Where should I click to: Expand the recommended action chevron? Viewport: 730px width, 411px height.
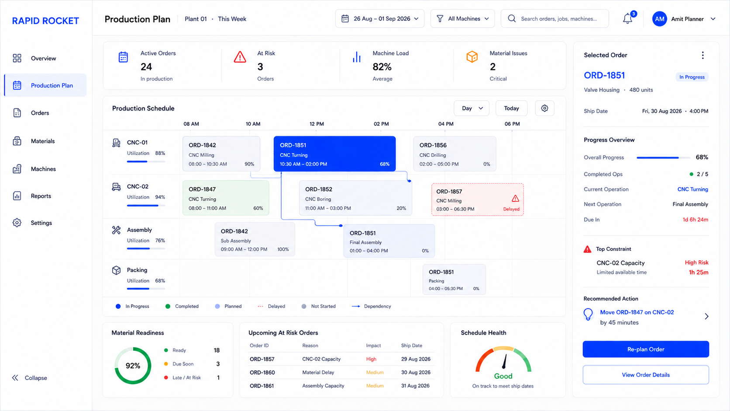(x=706, y=316)
